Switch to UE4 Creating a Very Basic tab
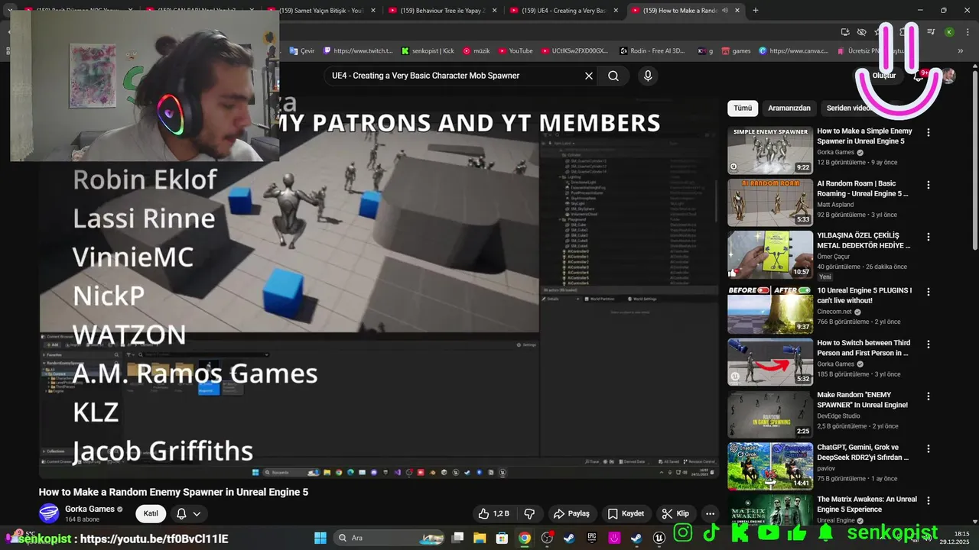The height and width of the screenshot is (550, 979). 564,11
